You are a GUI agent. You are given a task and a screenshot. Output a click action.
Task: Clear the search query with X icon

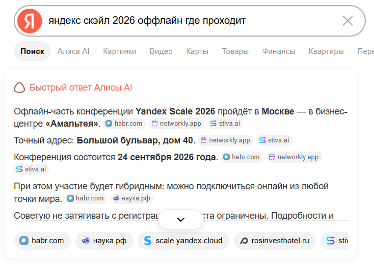(348, 21)
